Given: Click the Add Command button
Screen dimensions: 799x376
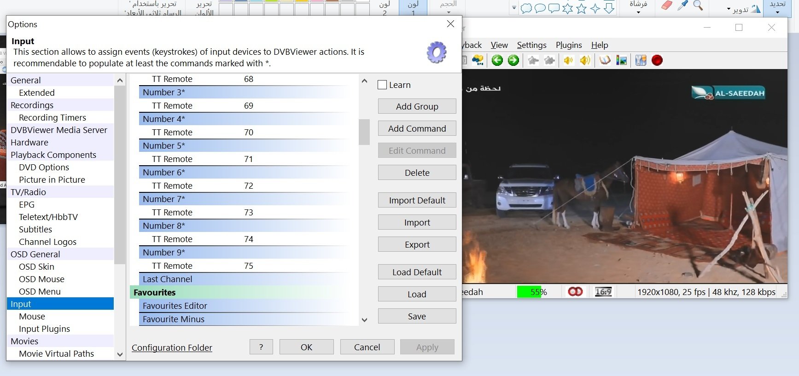Looking at the screenshot, I should (x=417, y=128).
